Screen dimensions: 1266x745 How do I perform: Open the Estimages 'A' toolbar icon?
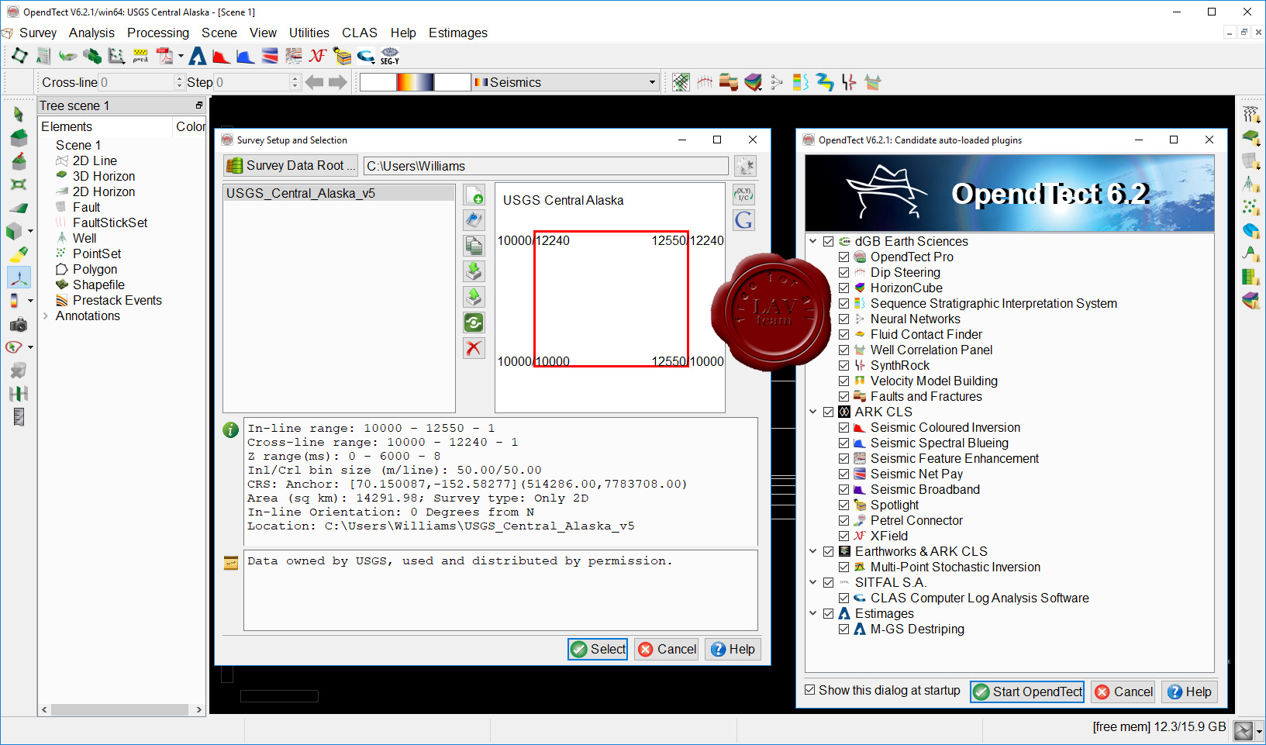click(x=198, y=56)
